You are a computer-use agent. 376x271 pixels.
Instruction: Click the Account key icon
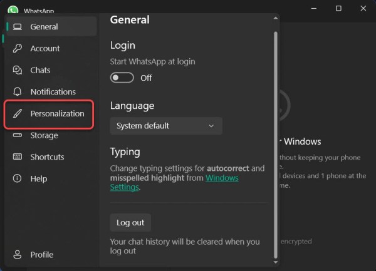coord(18,48)
